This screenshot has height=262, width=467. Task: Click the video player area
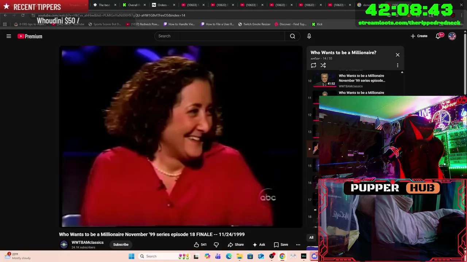tap(181, 136)
